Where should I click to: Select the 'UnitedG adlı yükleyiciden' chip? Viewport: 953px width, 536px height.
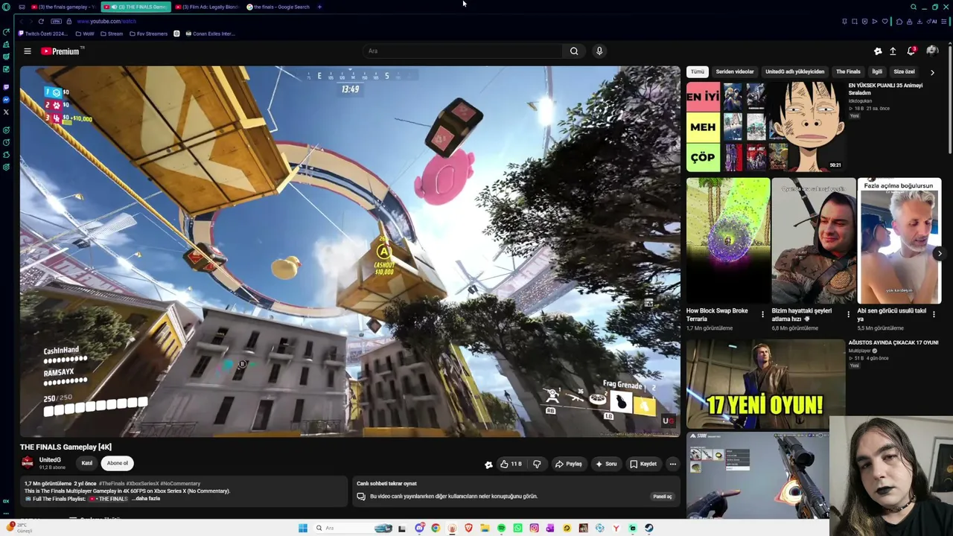point(794,71)
